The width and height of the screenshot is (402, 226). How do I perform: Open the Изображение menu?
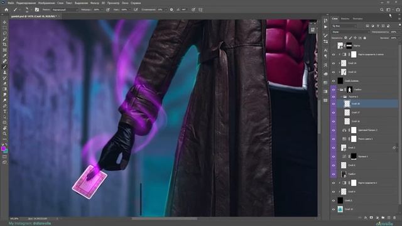coord(46,3)
